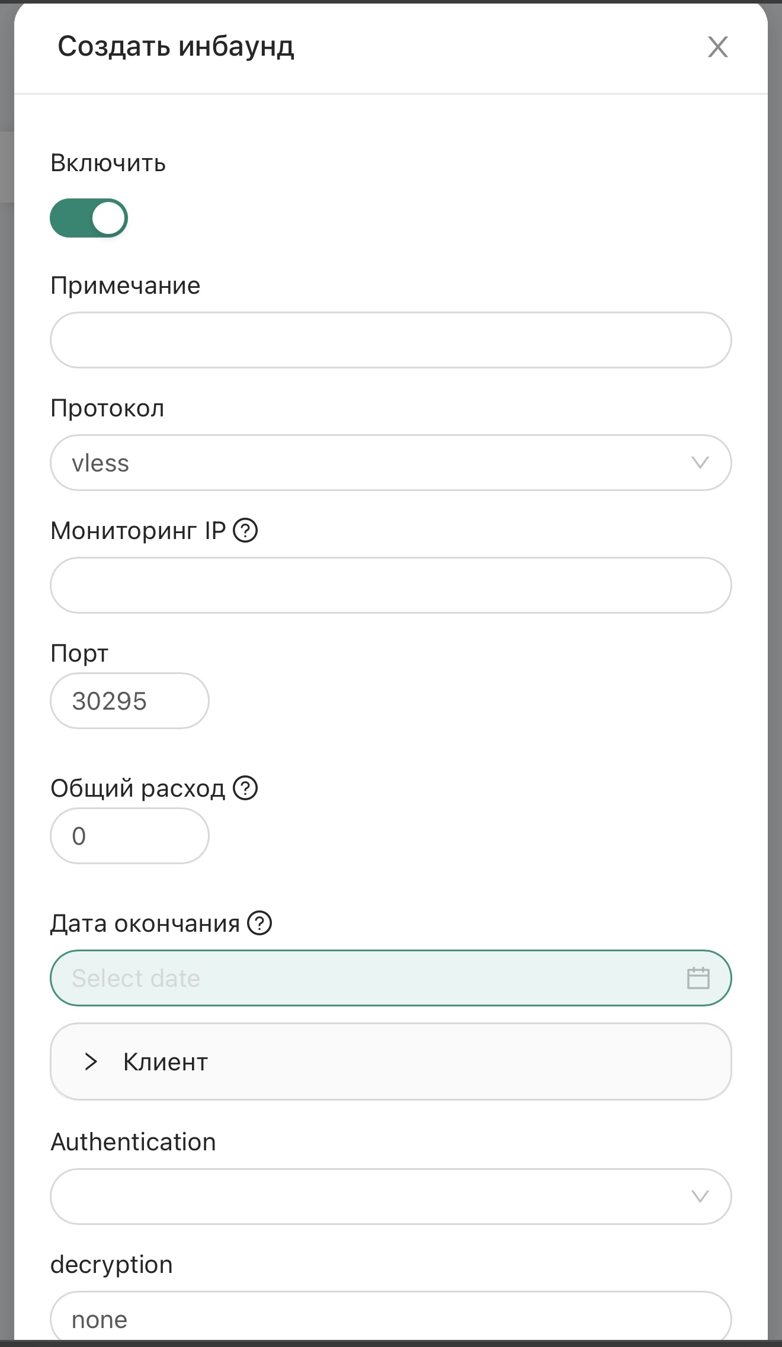The height and width of the screenshot is (1347, 782).
Task: Focus the Мониторинг IP input field
Action: pos(390,585)
